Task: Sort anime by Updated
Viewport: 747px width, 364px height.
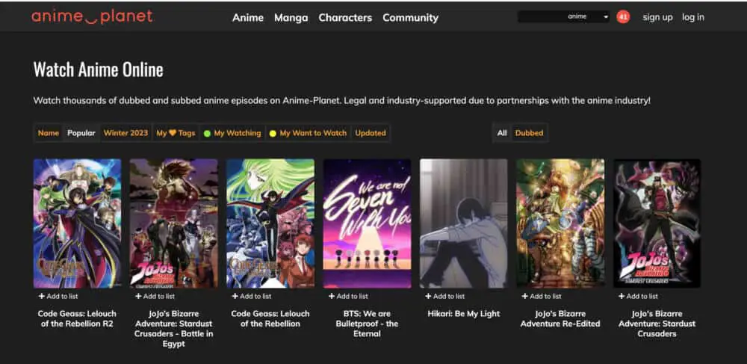Action: [371, 133]
